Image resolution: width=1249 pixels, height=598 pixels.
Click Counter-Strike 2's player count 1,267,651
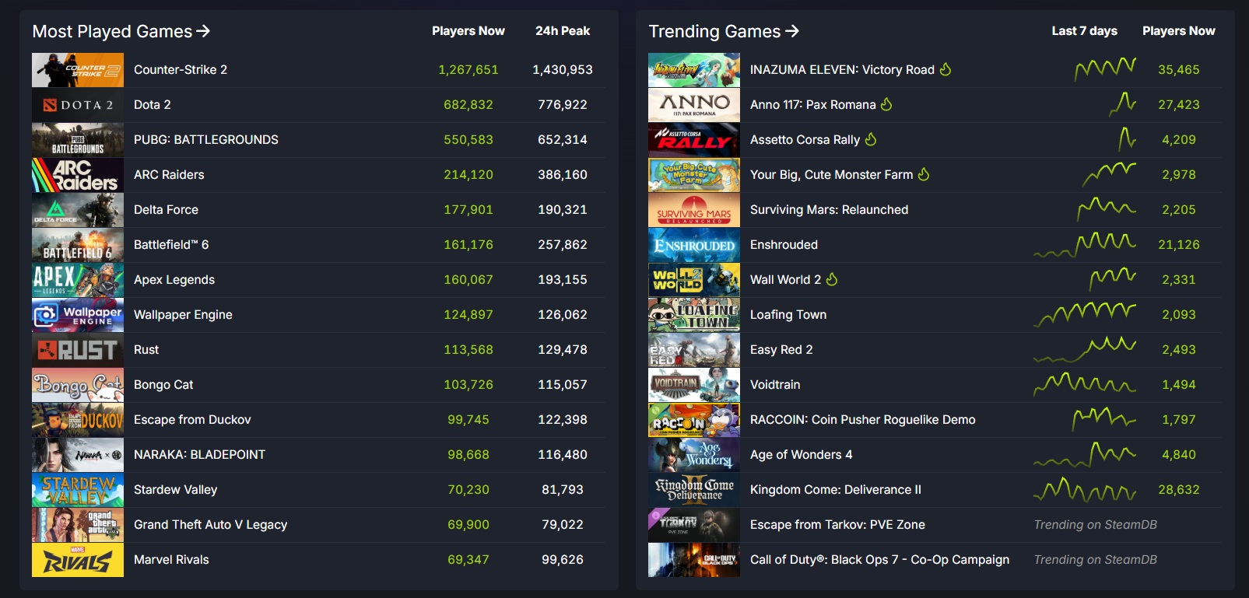[x=468, y=70]
